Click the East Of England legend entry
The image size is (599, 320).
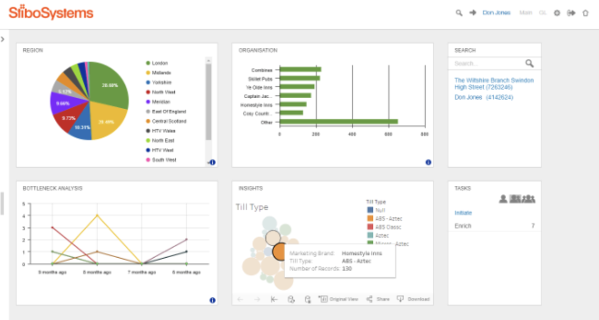[166, 112]
